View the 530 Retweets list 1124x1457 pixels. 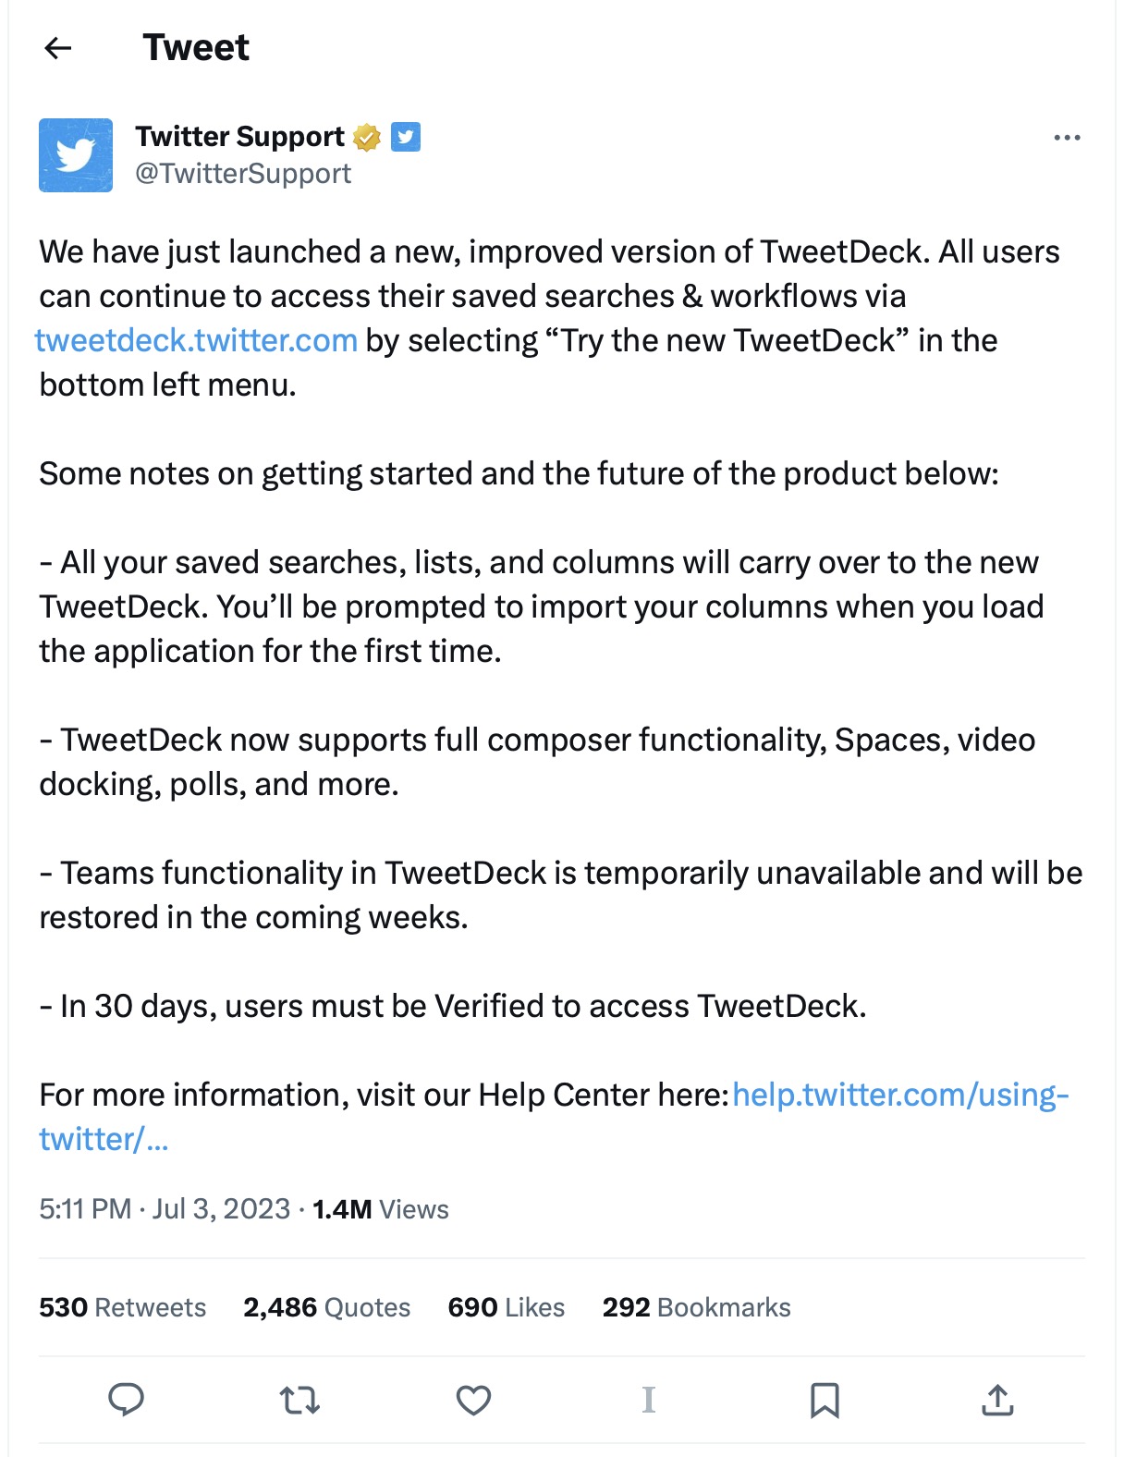coord(122,1307)
